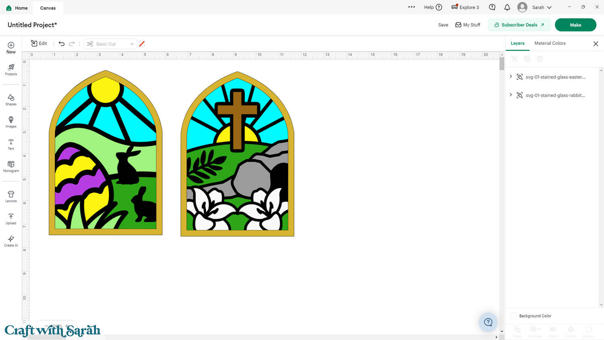604x340 pixels.
Task: Open the Subscriber Deals link
Action: (519, 25)
